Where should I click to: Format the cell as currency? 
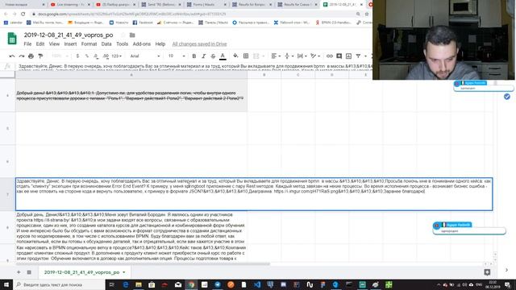coord(77,56)
